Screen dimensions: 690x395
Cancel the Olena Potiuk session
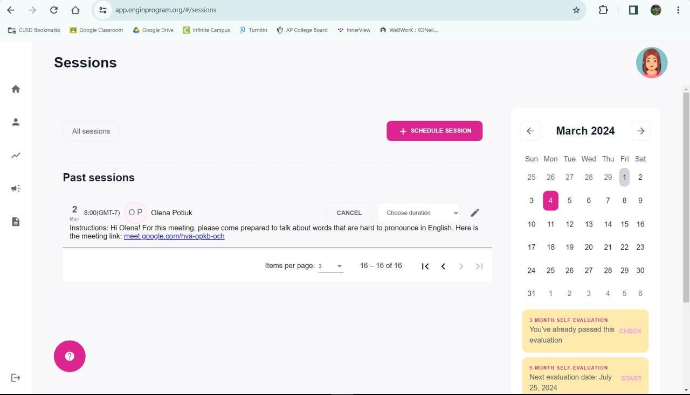point(349,213)
